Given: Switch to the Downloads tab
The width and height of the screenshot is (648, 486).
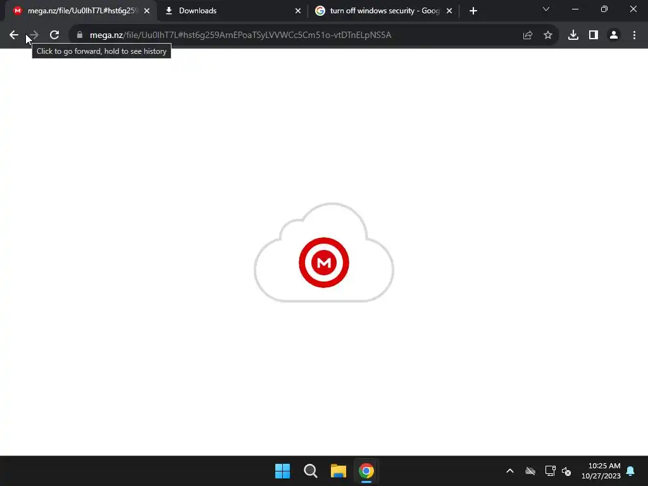Looking at the screenshot, I should [x=232, y=11].
